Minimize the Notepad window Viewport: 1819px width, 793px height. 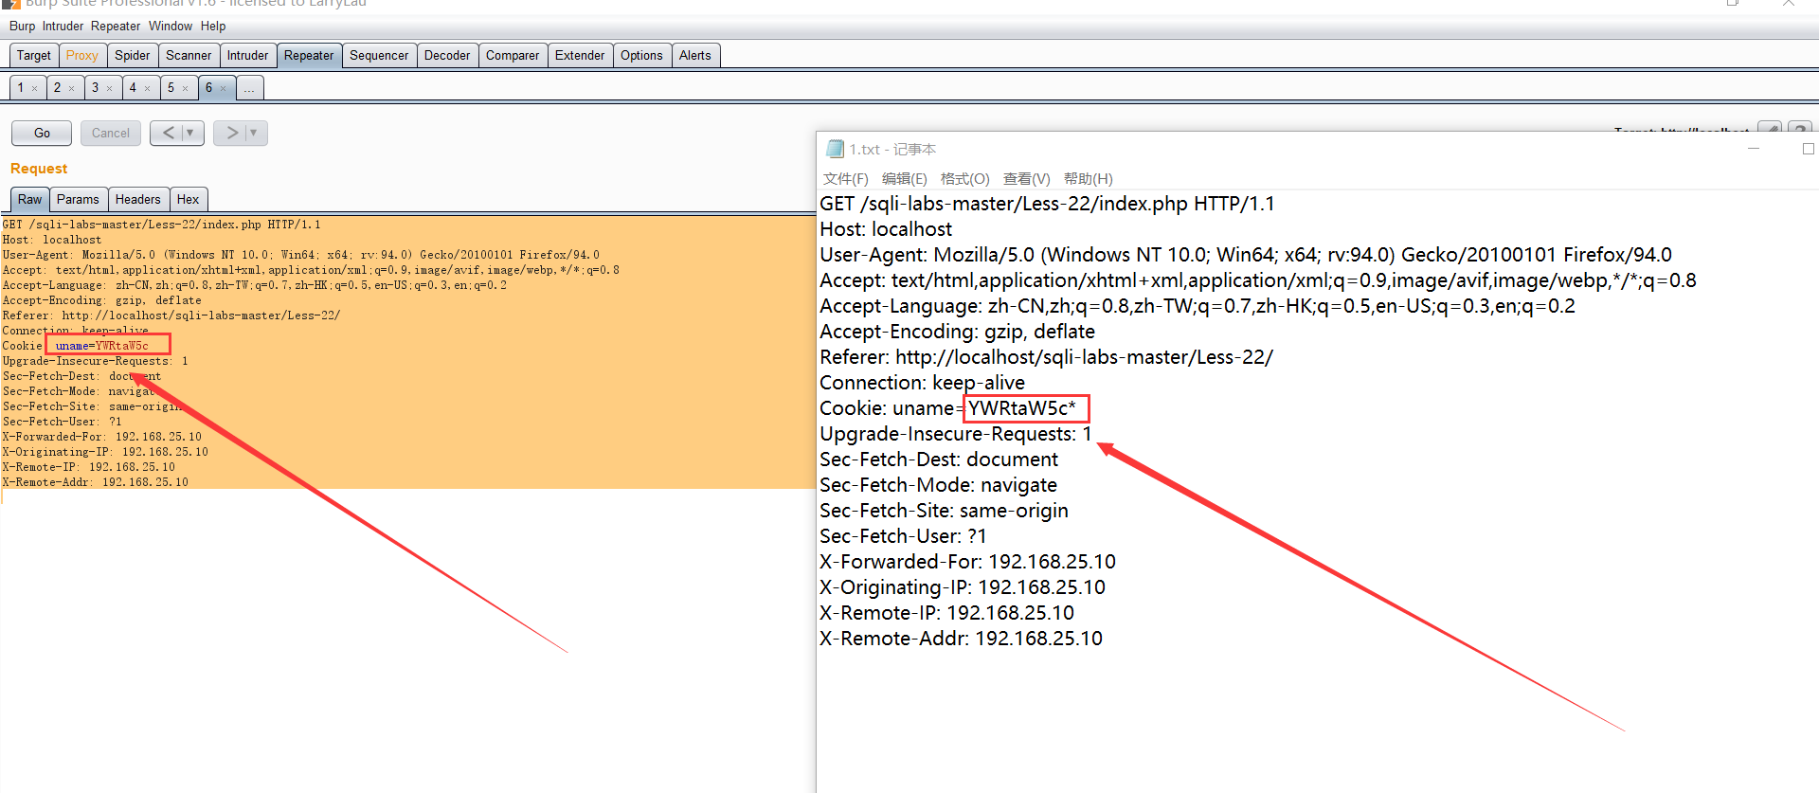point(1754,149)
